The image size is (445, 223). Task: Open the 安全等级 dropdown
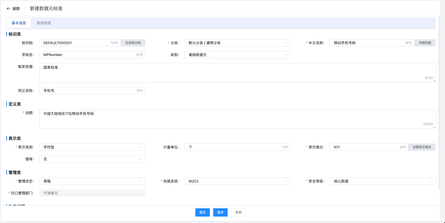coord(382,181)
